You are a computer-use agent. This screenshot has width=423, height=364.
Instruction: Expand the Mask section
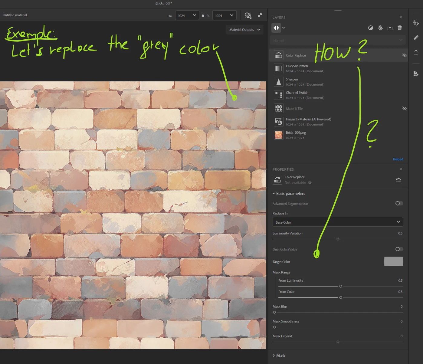pos(279,356)
